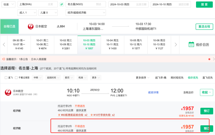Viewport: 215px width, 135px height.
Task: Select the 10-02 周三 date tab
Action: click(66, 45)
